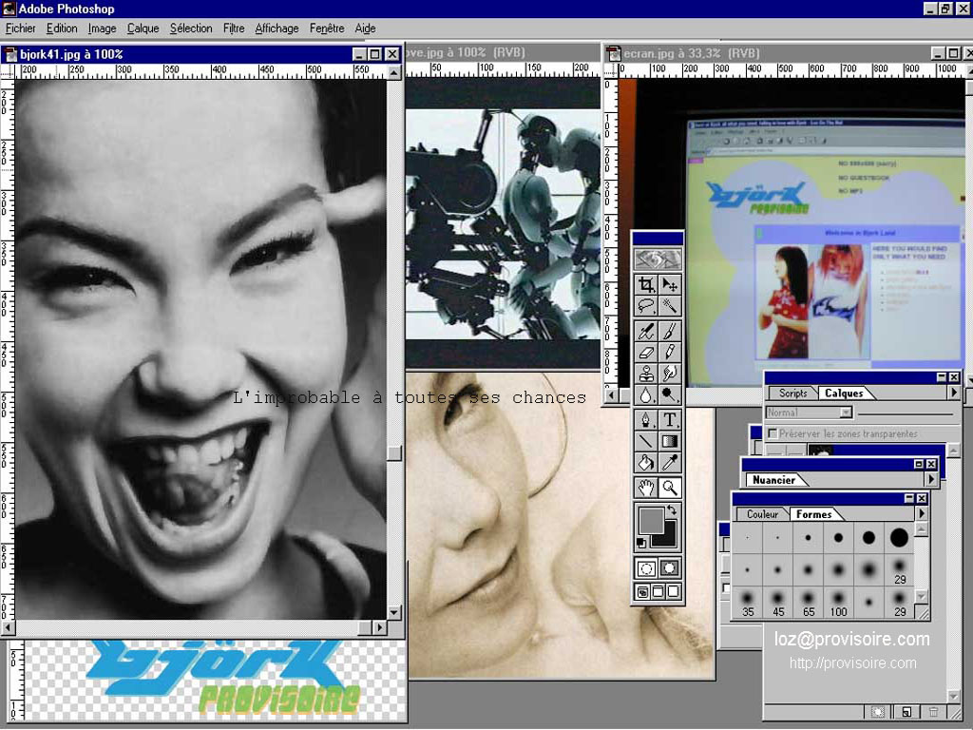Click the Calques opacity slider line
The image size is (973, 730).
pos(906,413)
